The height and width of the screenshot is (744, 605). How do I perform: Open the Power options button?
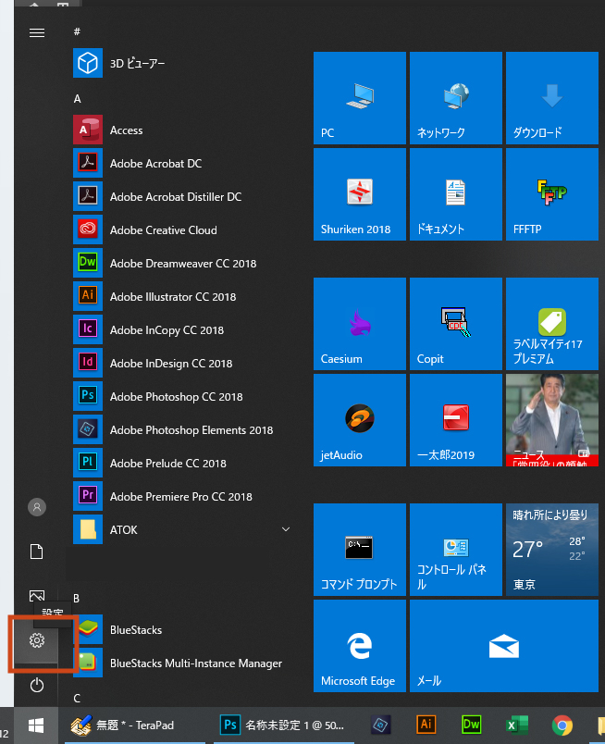pos(36,685)
